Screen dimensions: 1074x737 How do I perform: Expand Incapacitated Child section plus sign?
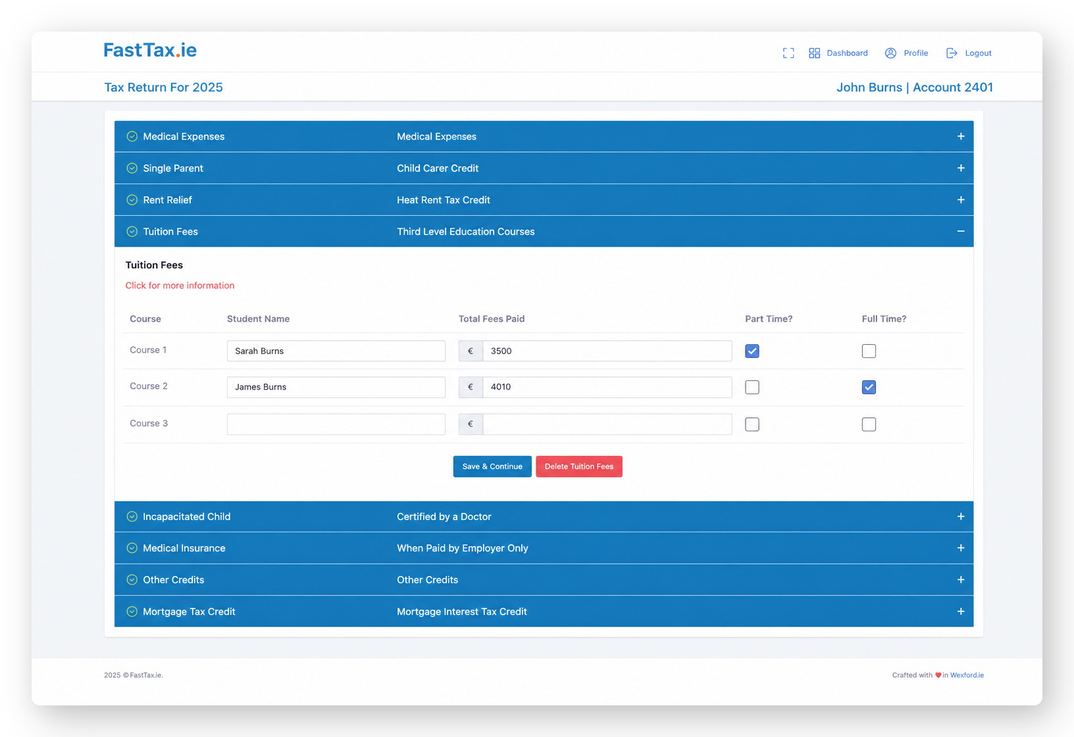[x=961, y=517]
